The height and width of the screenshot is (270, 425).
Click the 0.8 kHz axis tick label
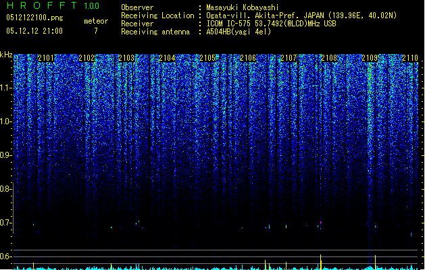(x=6, y=189)
